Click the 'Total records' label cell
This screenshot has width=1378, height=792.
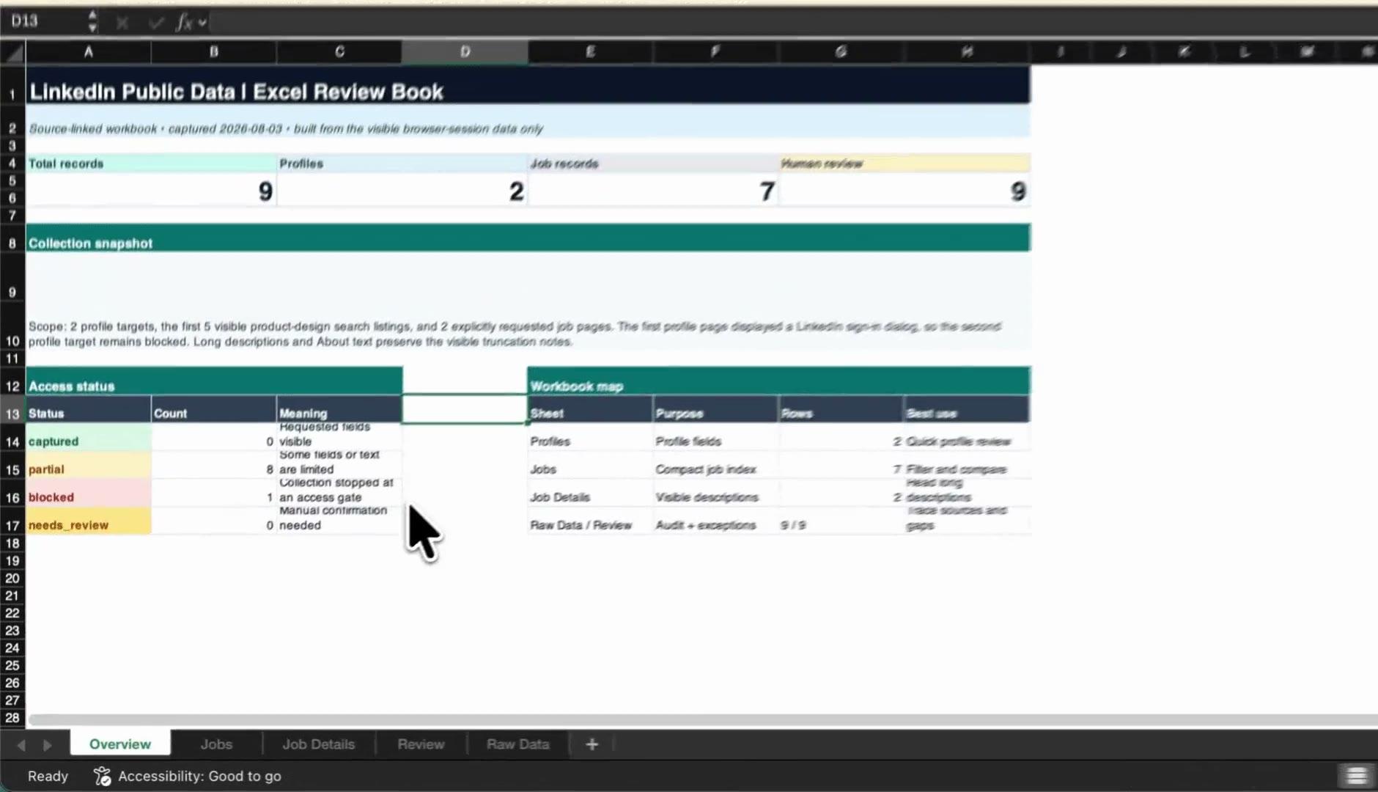[151, 164]
